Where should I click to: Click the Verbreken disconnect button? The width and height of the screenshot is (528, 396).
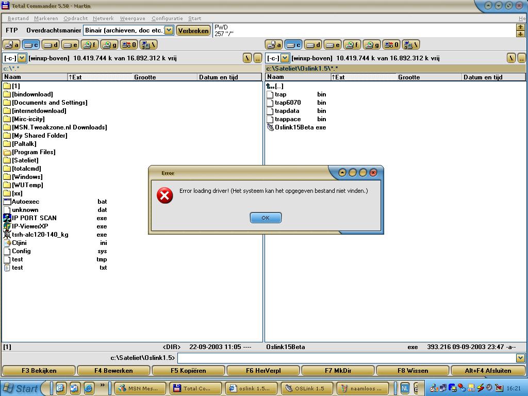[193, 30]
